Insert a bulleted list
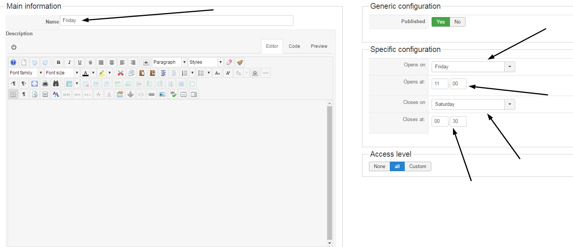 click(201, 73)
